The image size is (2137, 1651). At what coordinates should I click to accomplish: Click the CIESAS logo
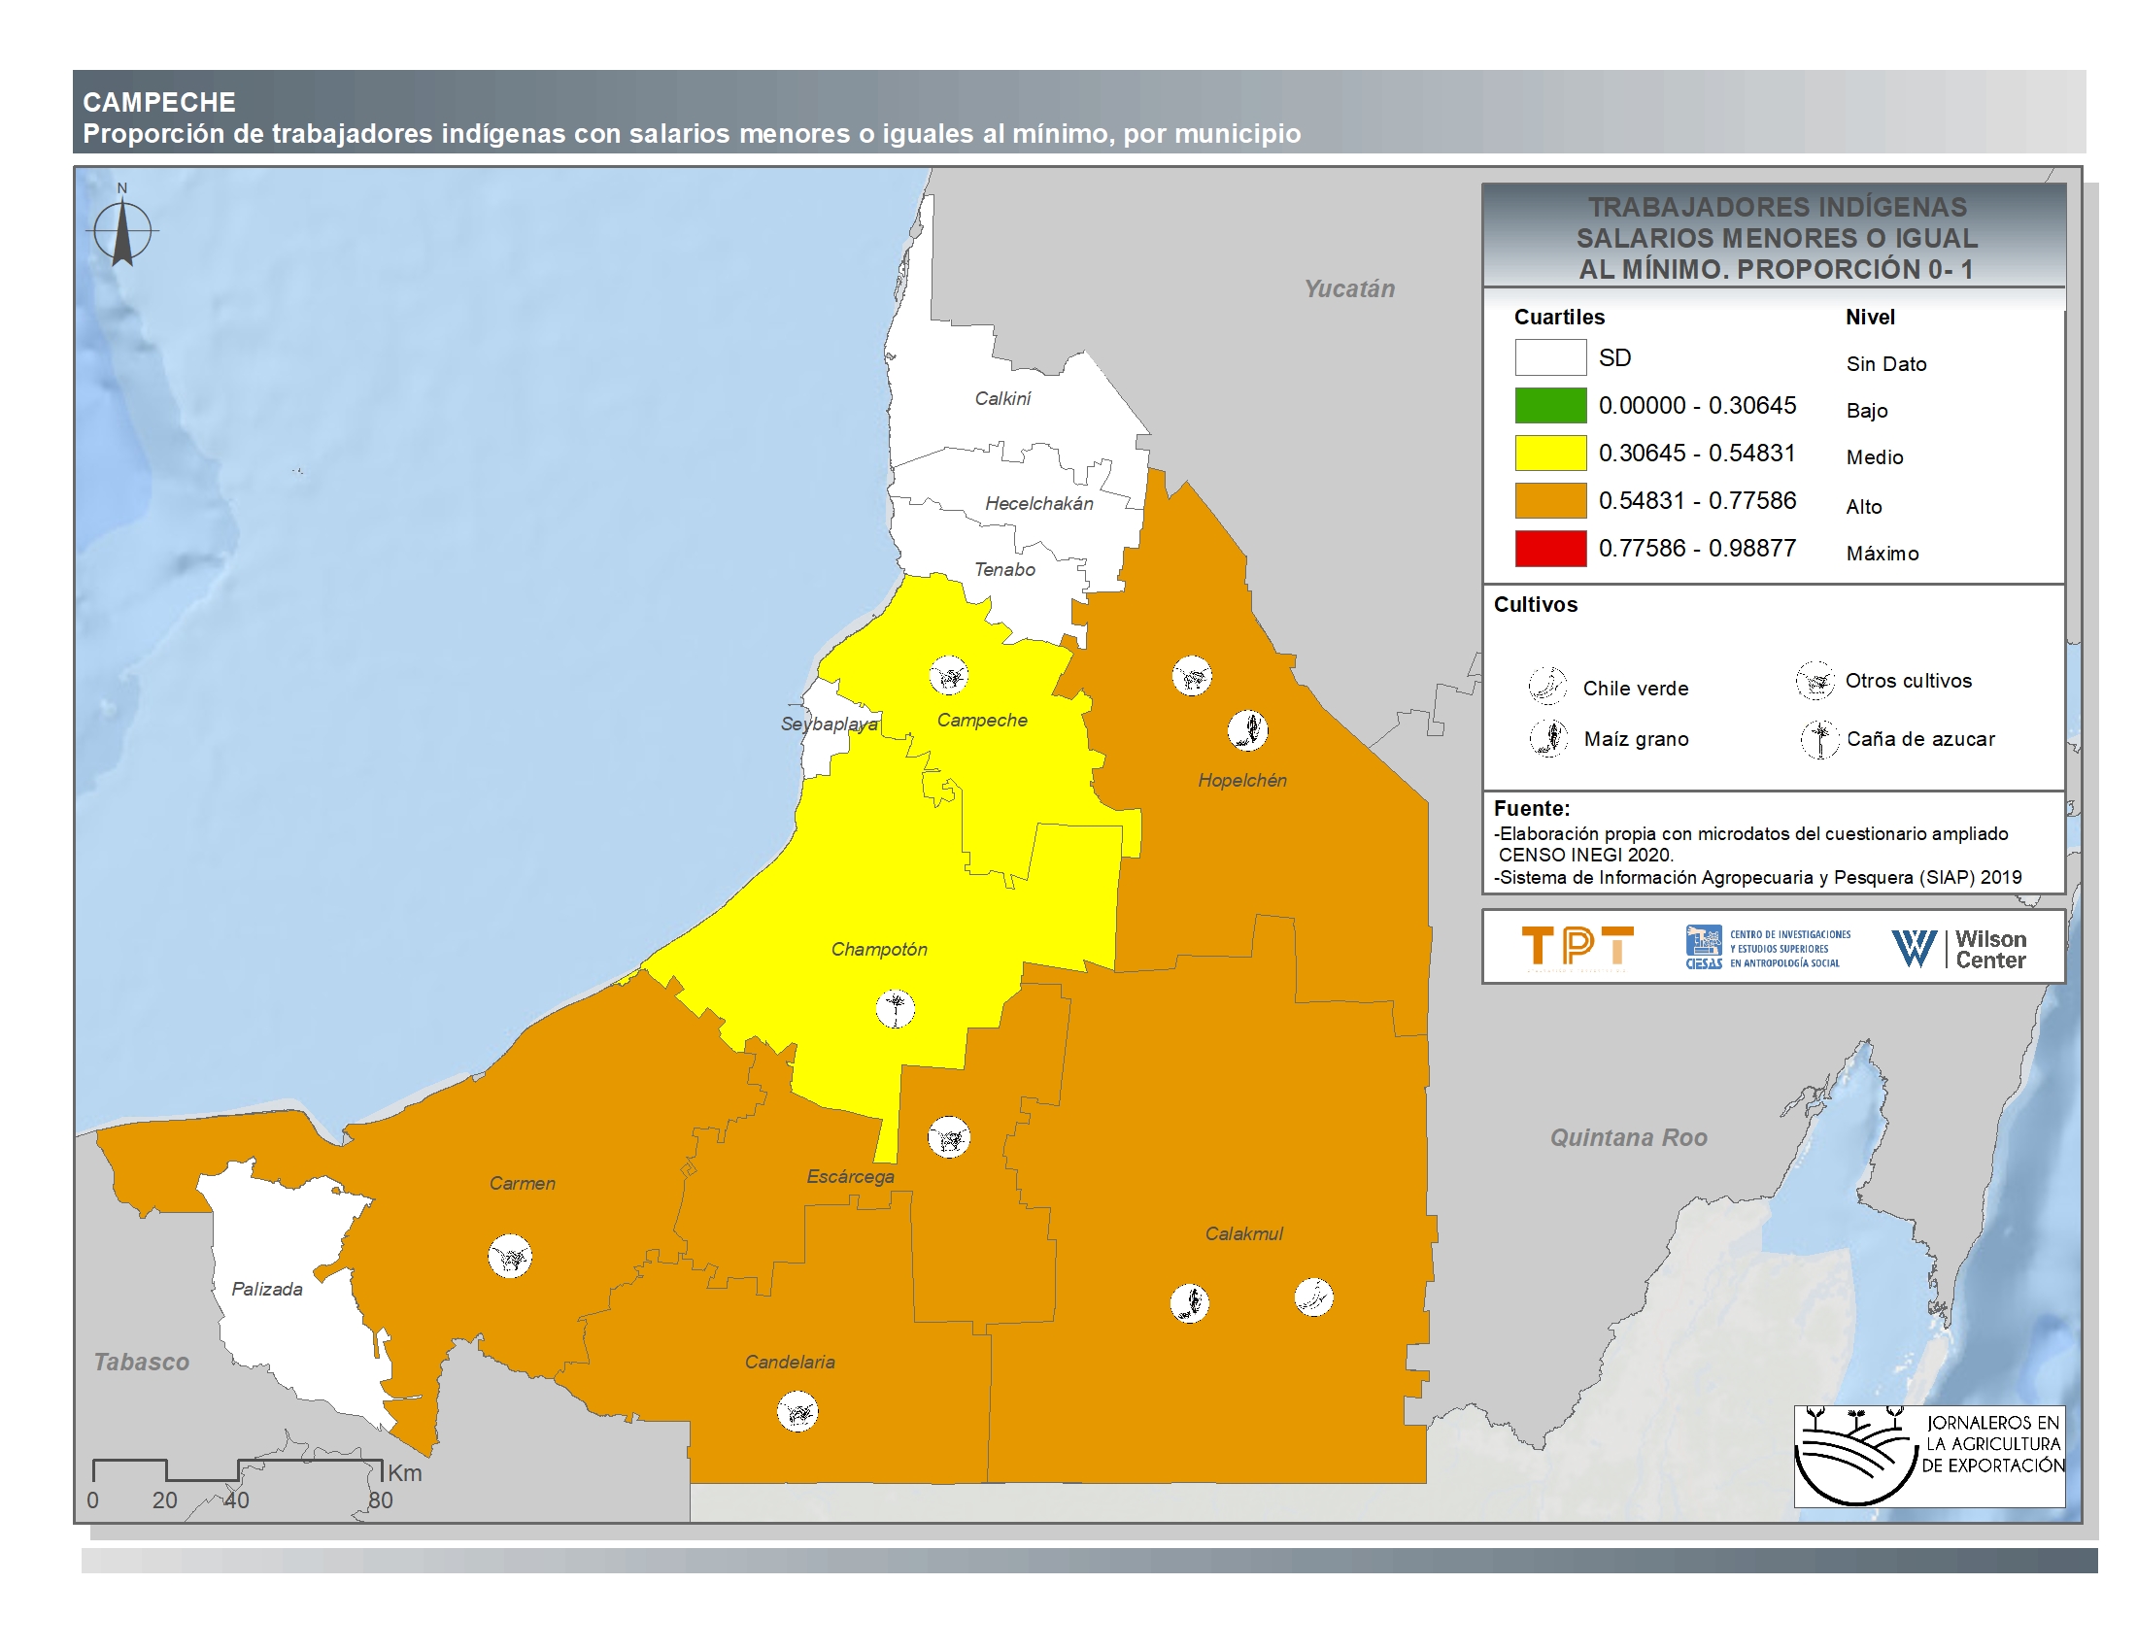[1767, 948]
